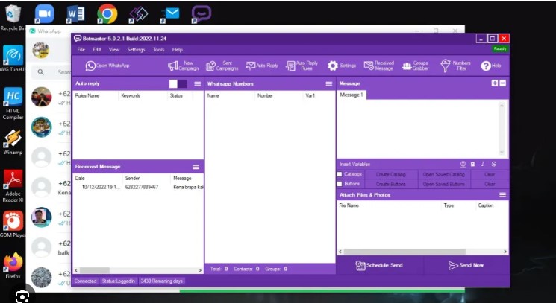
Task: Open the View menu
Action: [114, 50]
